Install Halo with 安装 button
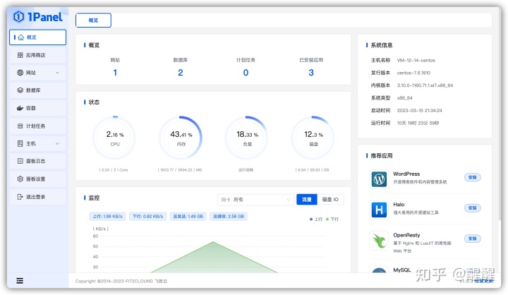The image size is (508, 295). pos(472,207)
